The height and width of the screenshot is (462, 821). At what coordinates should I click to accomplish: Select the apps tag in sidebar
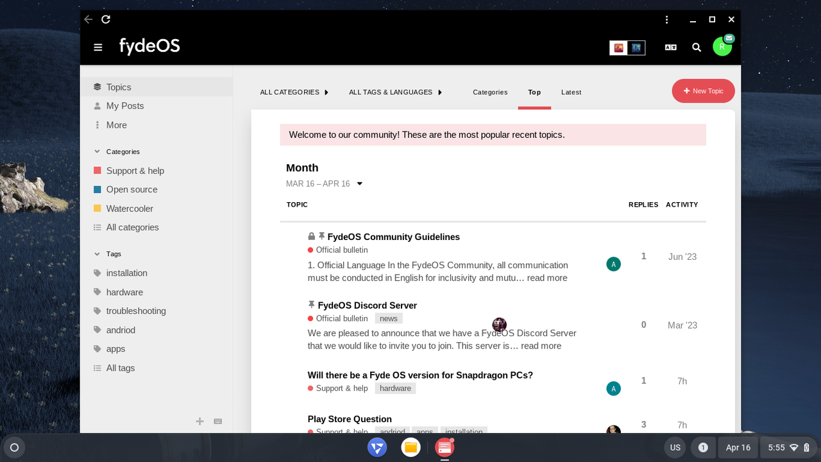(x=157, y=349)
